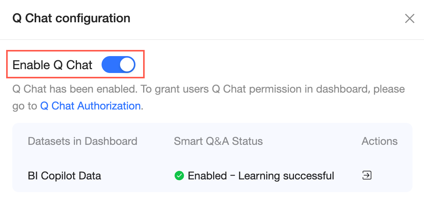
Task: Open the Q Chat Authorization link
Action: [x=90, y=106]
